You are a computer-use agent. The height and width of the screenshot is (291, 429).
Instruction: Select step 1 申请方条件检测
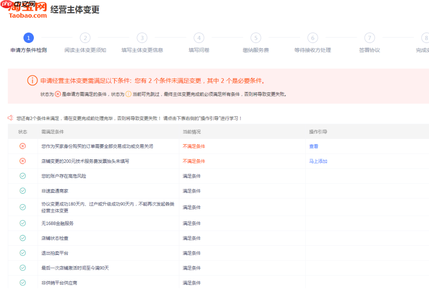click(29, 38)
